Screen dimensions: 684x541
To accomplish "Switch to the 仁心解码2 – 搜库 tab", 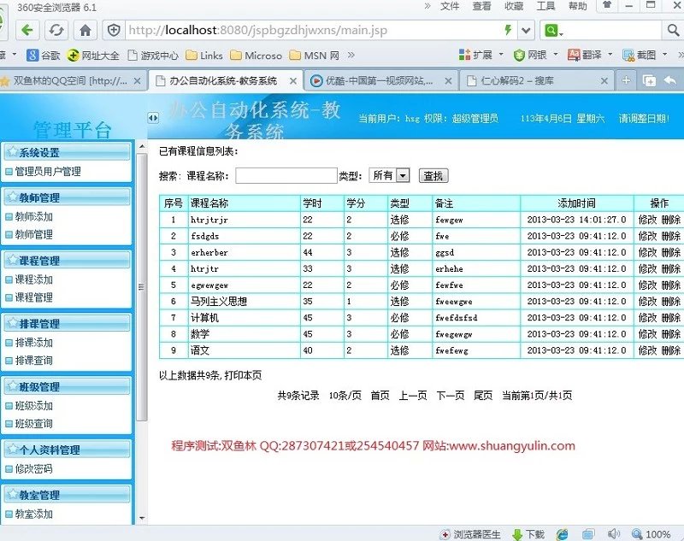I will (x=517, y=80).
